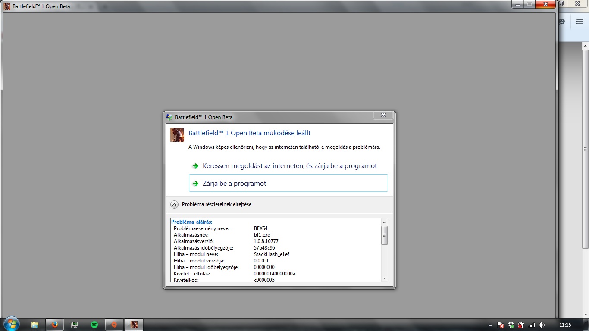
Task: Minimize the Battlefield 1 Open Beta window
Action: pos(517,4)
